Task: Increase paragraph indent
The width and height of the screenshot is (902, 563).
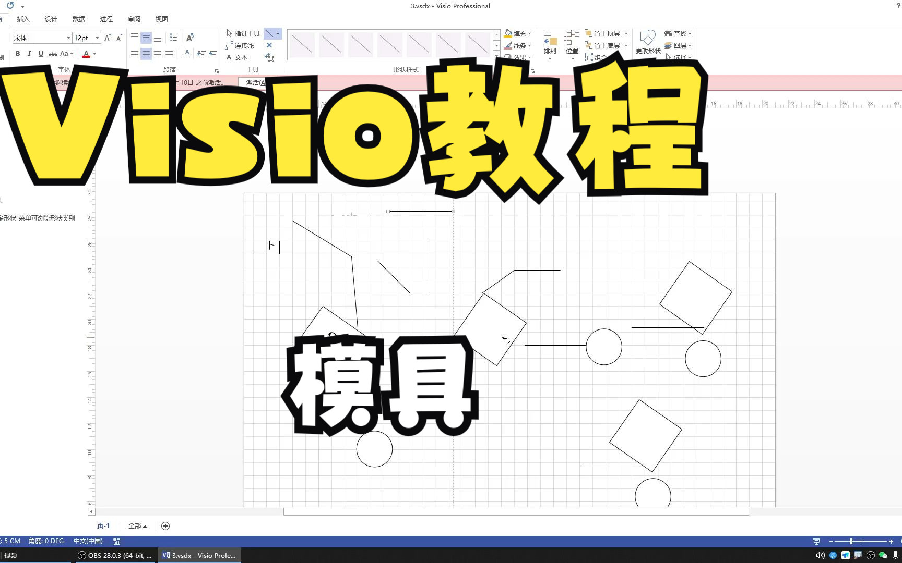Action: tap(213, 54)
